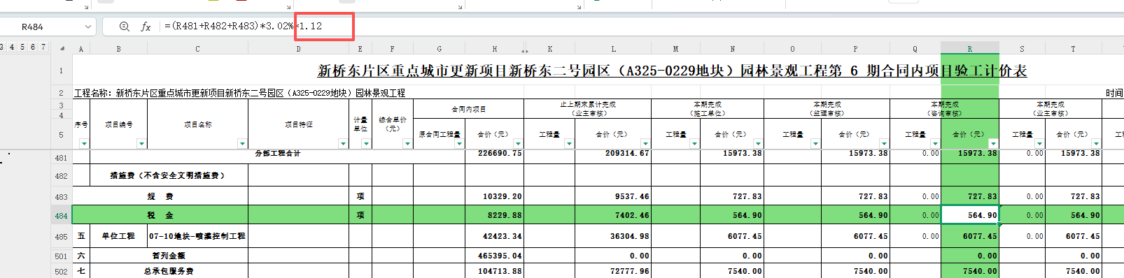Select row 502 by its header
This screenshot has width=1124, height=278.
[62, 271]
